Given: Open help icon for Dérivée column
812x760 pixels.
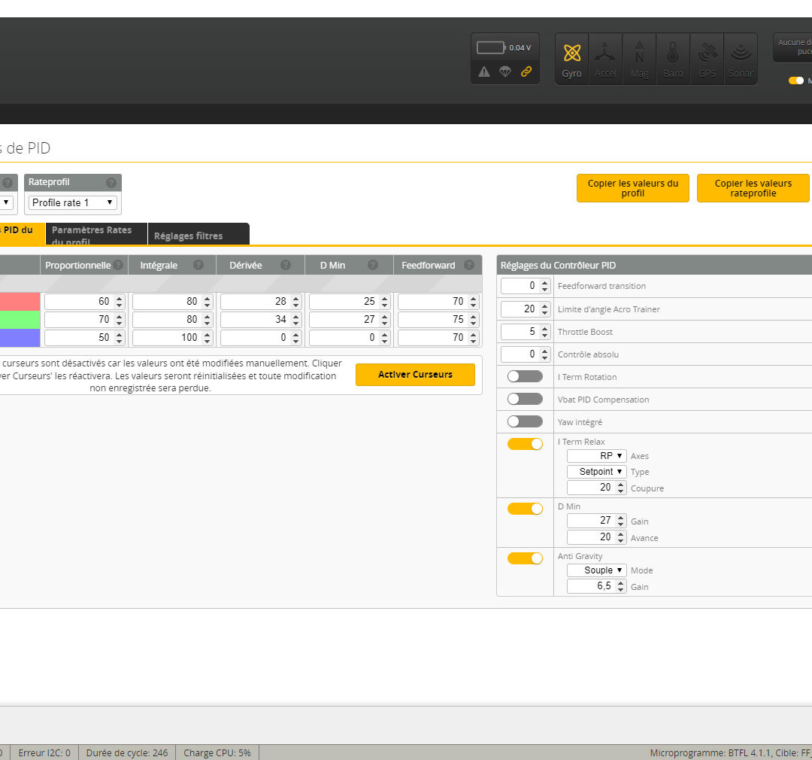Looking at the screenshot, I should [x=286, y=265].
